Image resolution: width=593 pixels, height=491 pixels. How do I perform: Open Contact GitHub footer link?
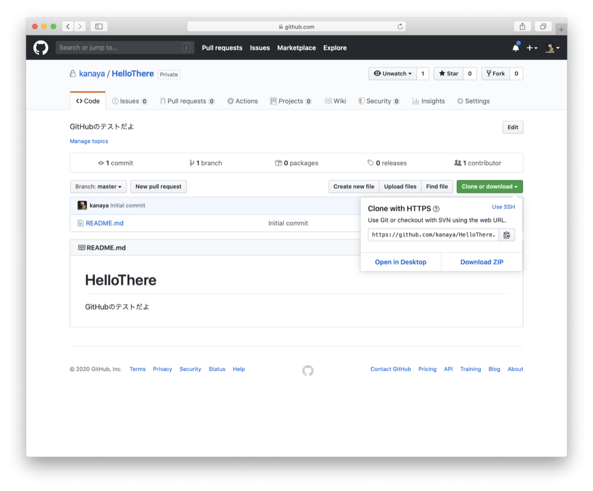[390, 369]
